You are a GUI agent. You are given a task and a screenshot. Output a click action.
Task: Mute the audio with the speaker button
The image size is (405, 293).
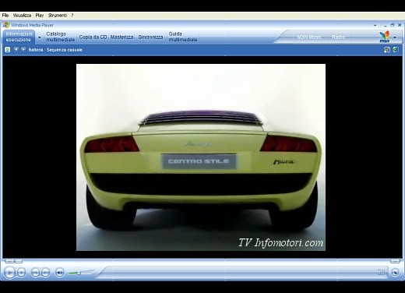59,273
